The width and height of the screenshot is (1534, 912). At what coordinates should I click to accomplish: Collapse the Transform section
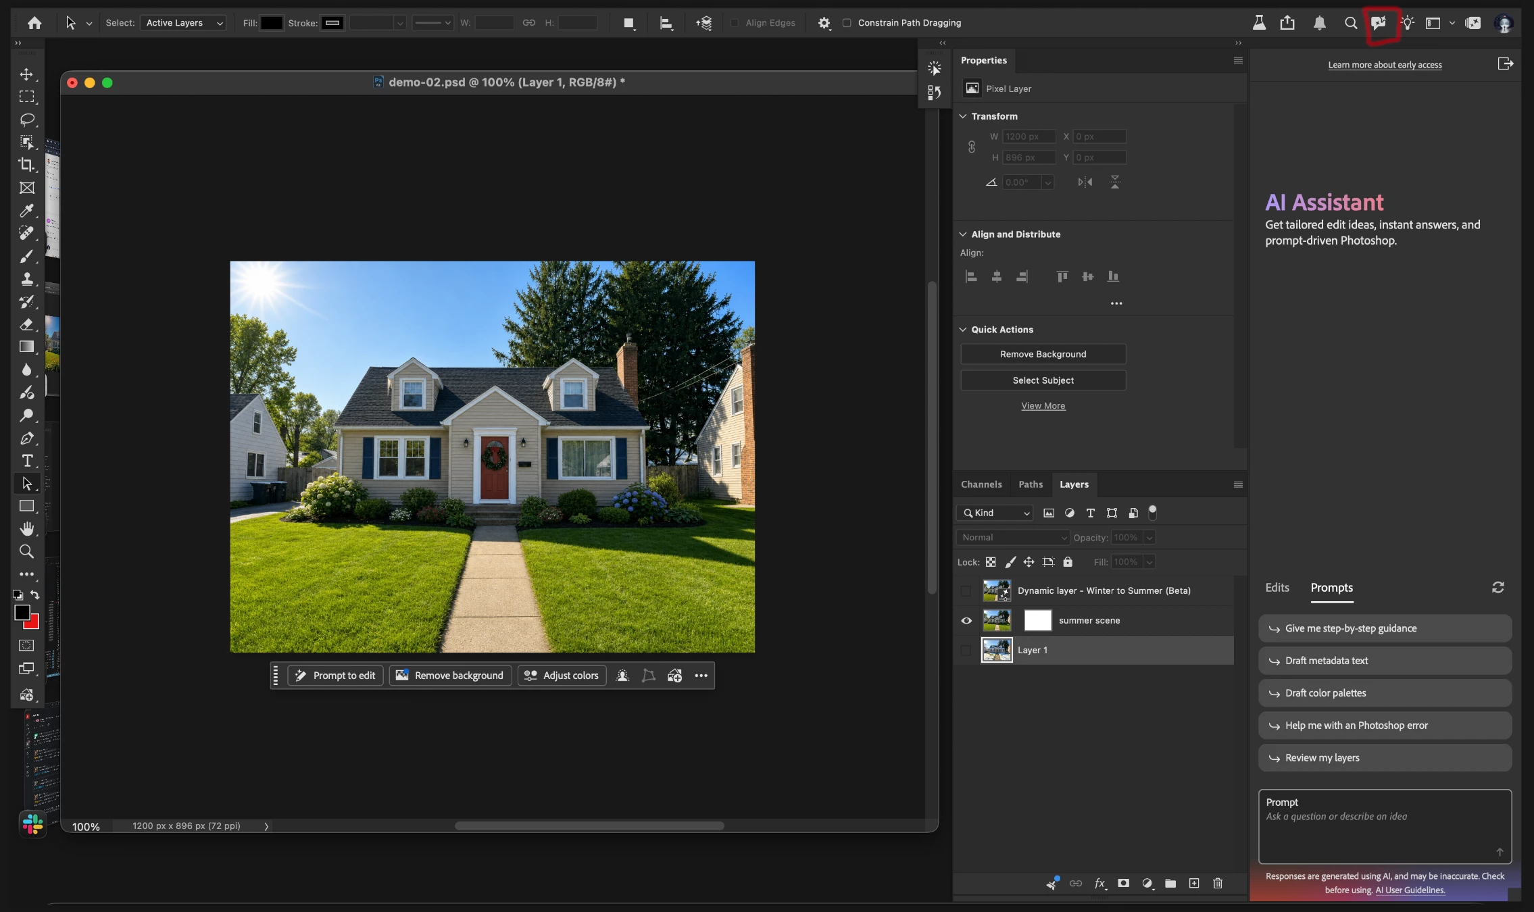click(963, 116)
